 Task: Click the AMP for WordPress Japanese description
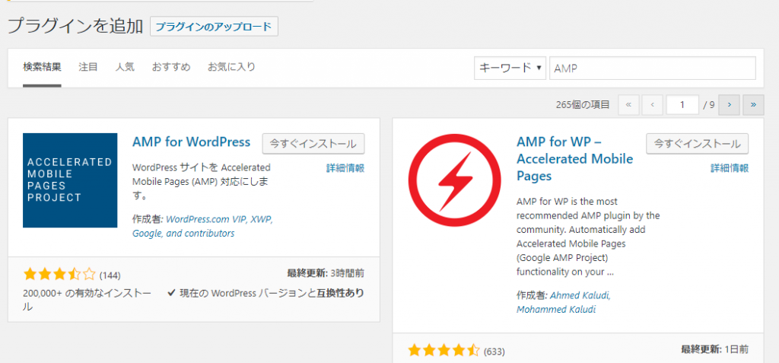[x=202, y=181]
